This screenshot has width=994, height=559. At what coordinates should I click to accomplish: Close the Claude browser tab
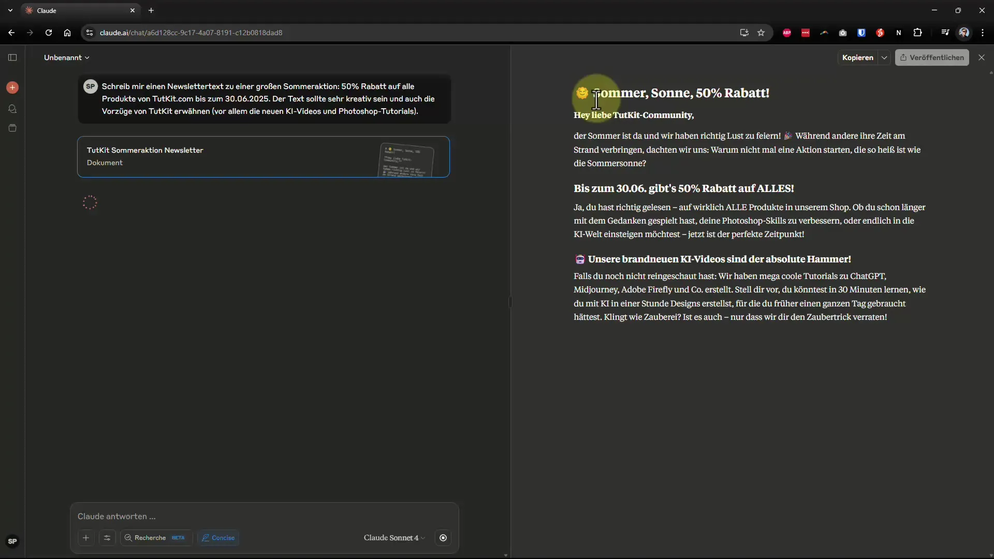pos(133,10)
